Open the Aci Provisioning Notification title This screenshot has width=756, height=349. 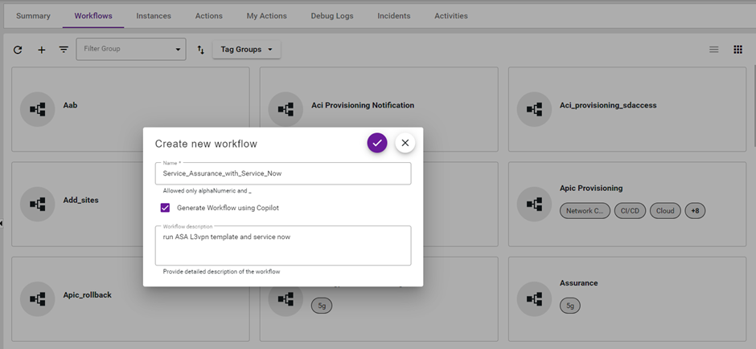(x=363, y=105)
